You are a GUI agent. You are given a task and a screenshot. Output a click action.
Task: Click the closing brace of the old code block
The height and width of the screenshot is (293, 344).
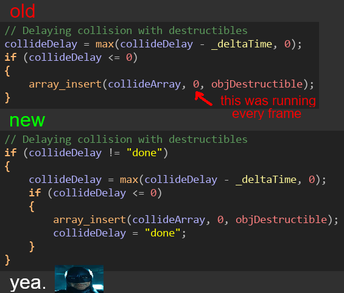point(7,97)
